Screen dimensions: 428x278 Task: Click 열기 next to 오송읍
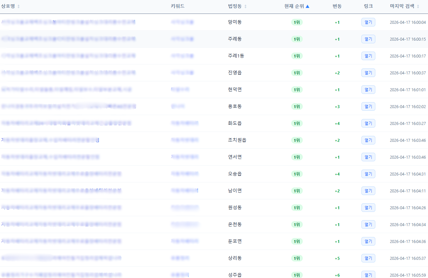(368, 174)
